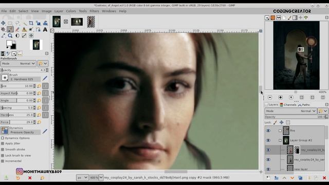The image size is (329, 185).
Task: Collapse Layer Group #2
Action: click(x=280, y=140)
